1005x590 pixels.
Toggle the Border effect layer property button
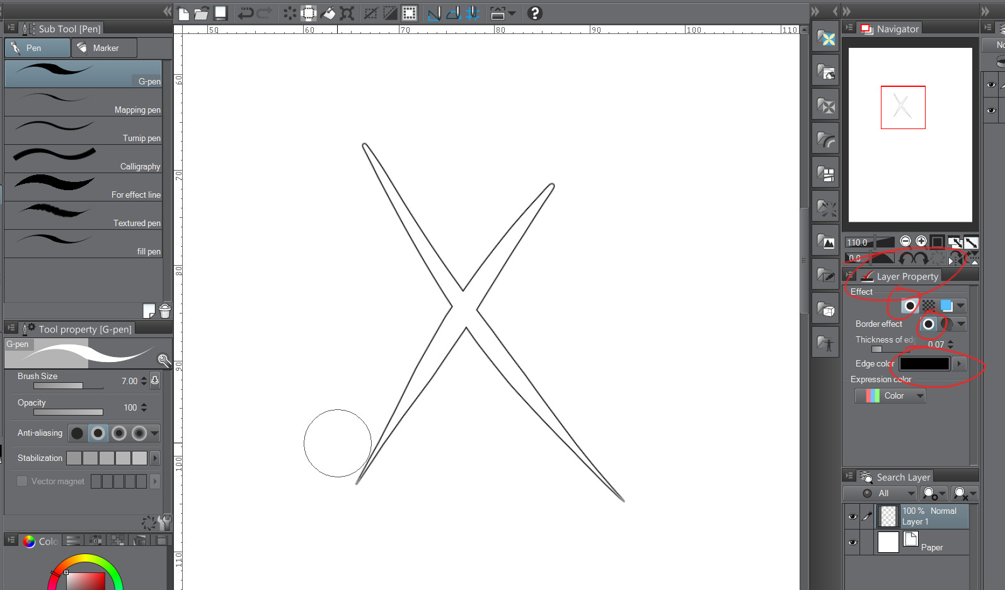click(x=910, y=306)
